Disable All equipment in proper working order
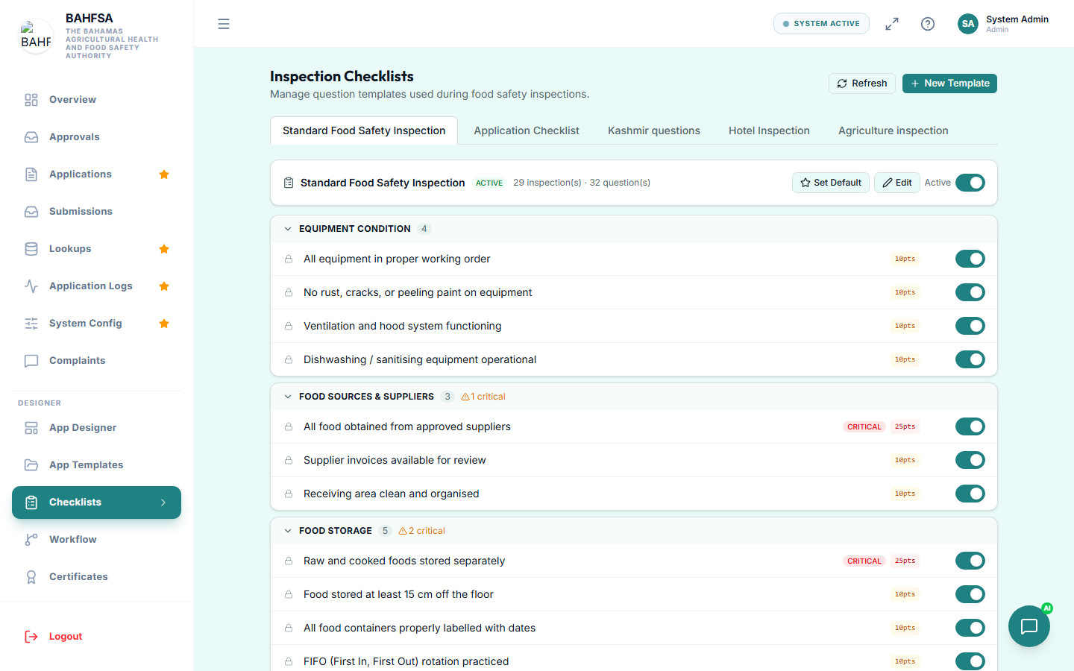 pos(970,259)
